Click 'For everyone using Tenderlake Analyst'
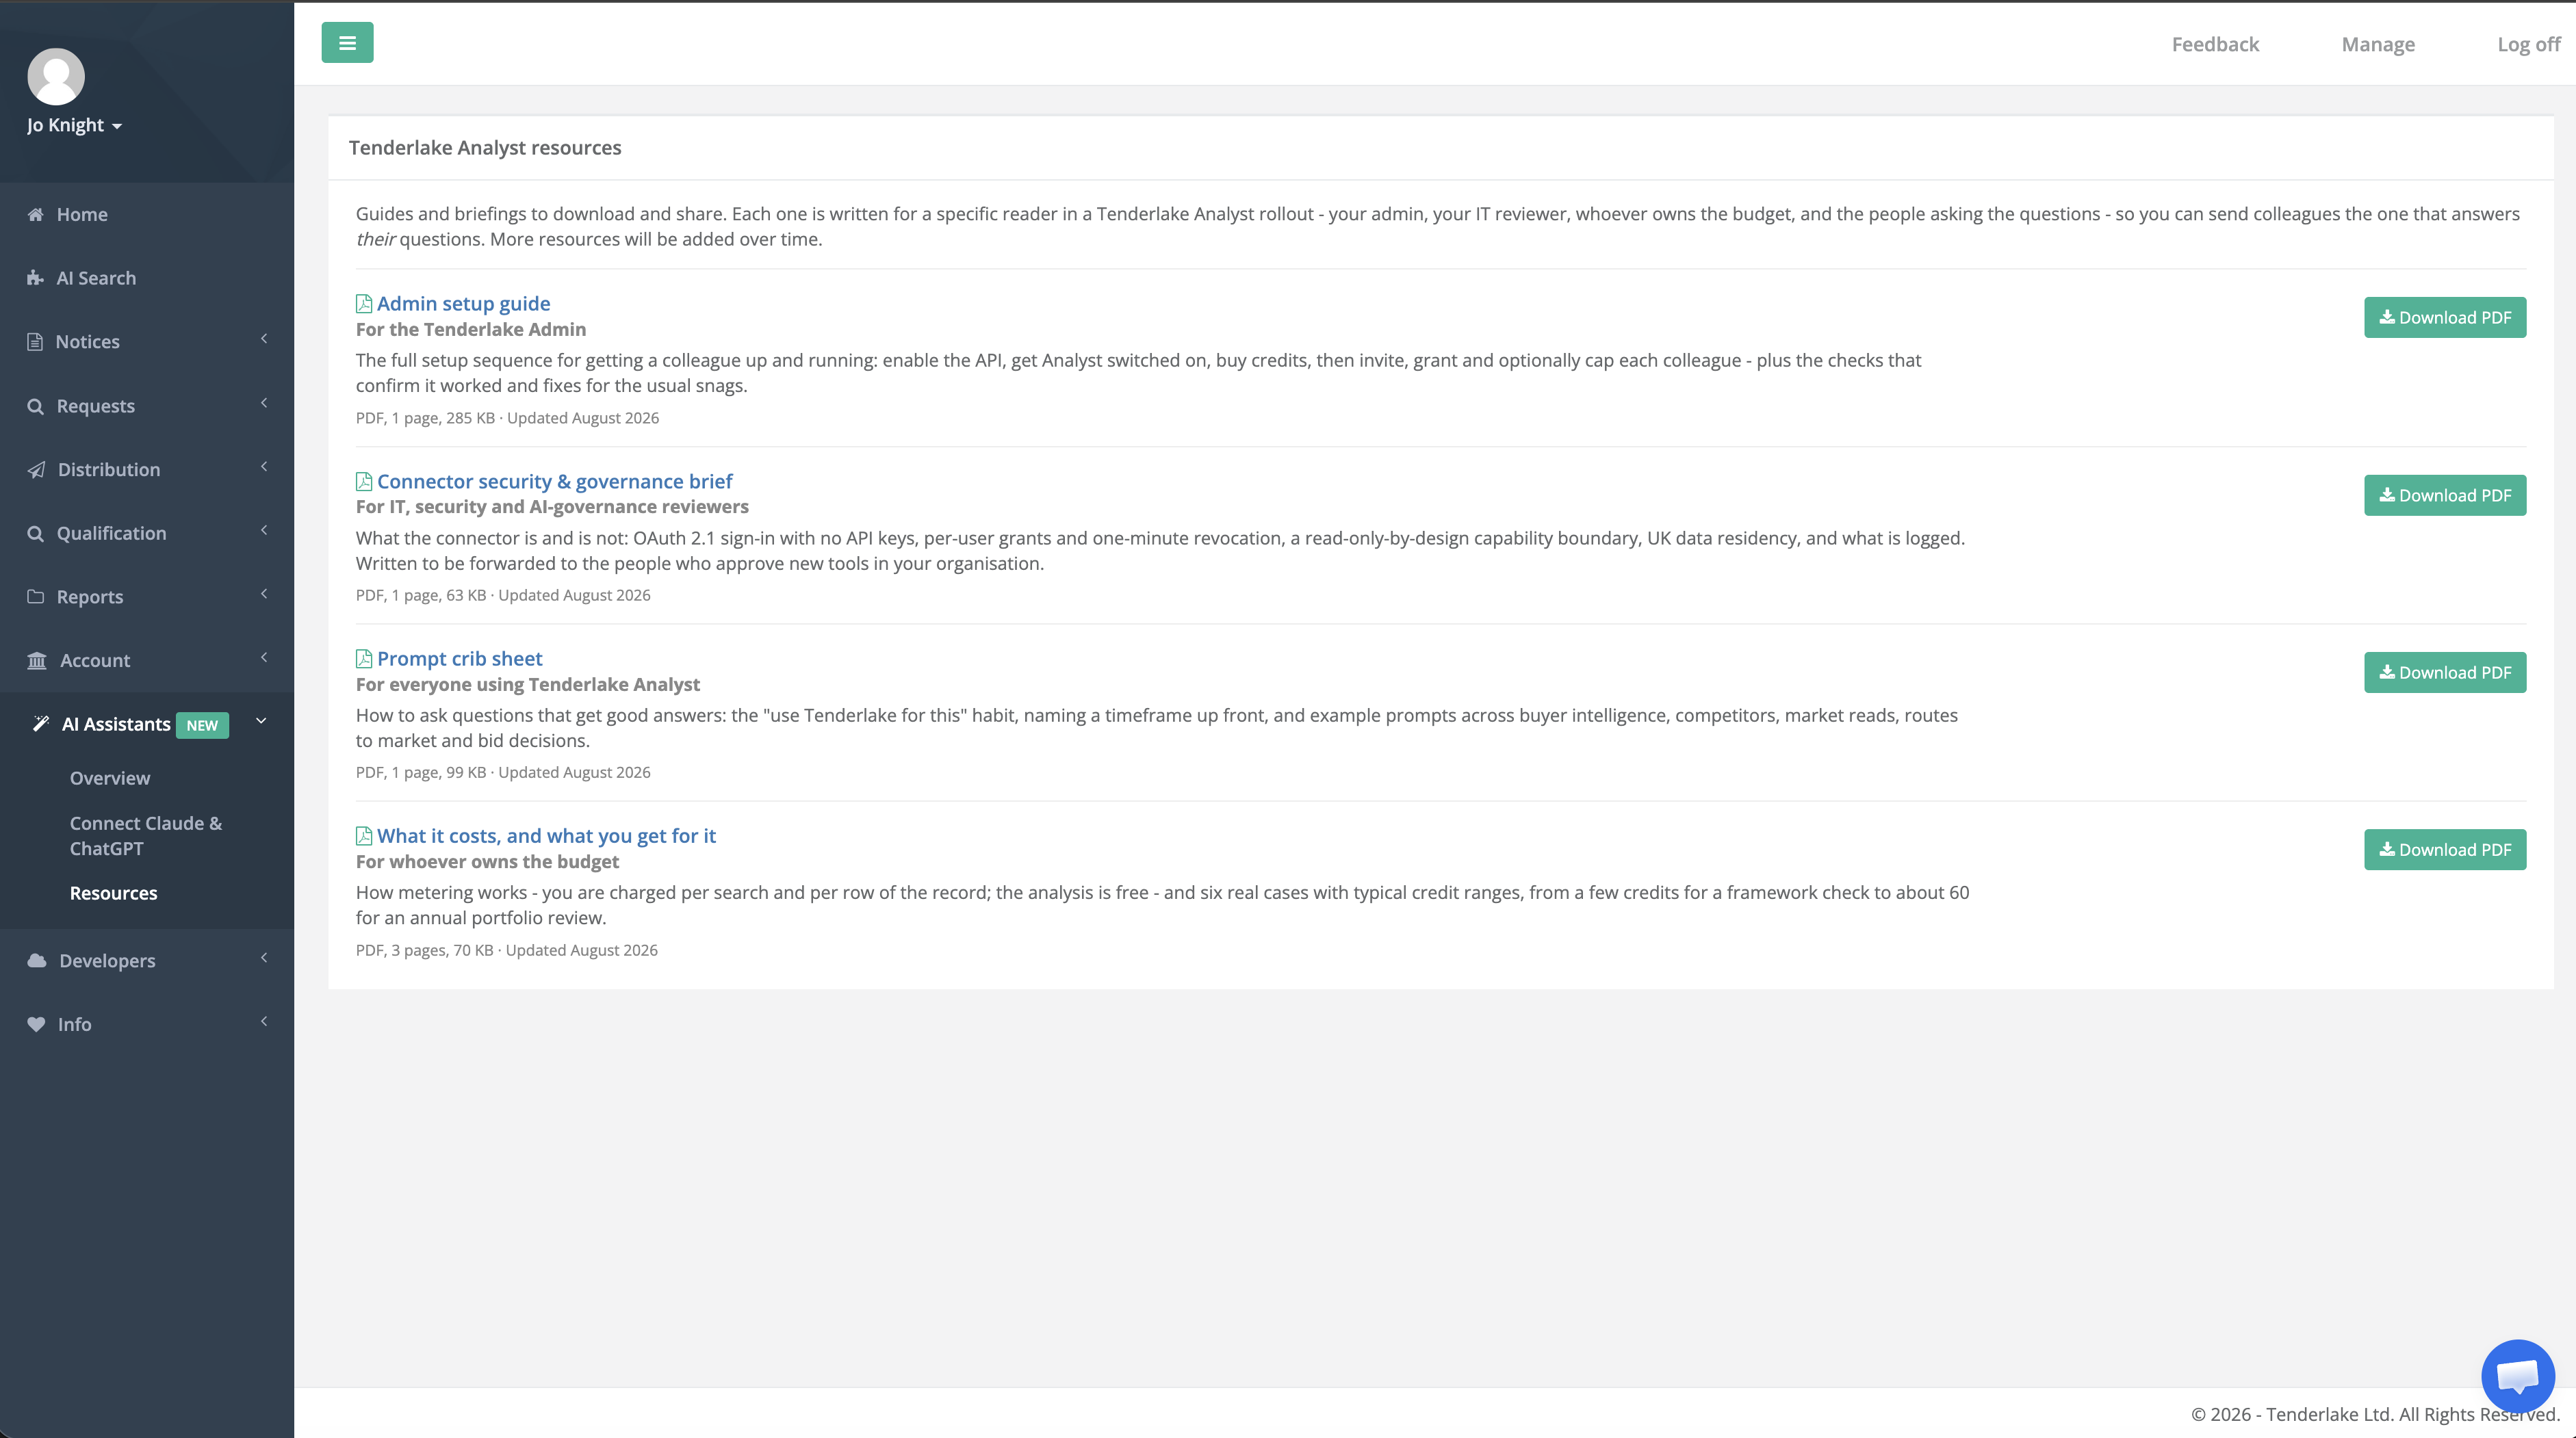2576x1438 pixels. [528, 685]
